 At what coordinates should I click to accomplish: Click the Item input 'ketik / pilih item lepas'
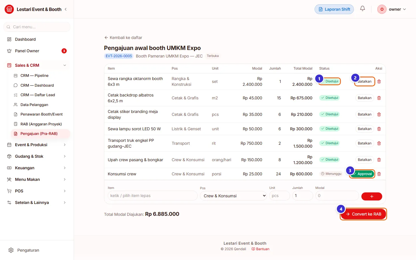click(153, 196)
